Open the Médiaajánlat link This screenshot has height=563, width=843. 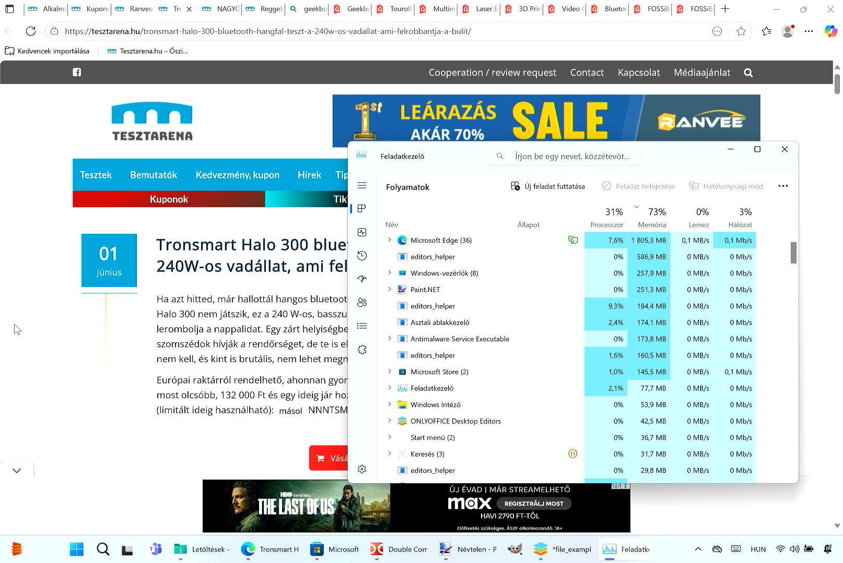tap(701, 73)
